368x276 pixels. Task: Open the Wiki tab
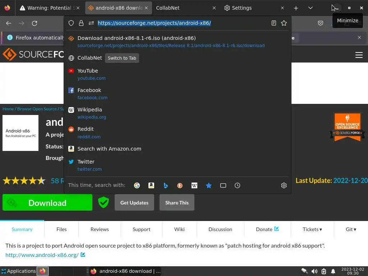click(x=179, y=229)
